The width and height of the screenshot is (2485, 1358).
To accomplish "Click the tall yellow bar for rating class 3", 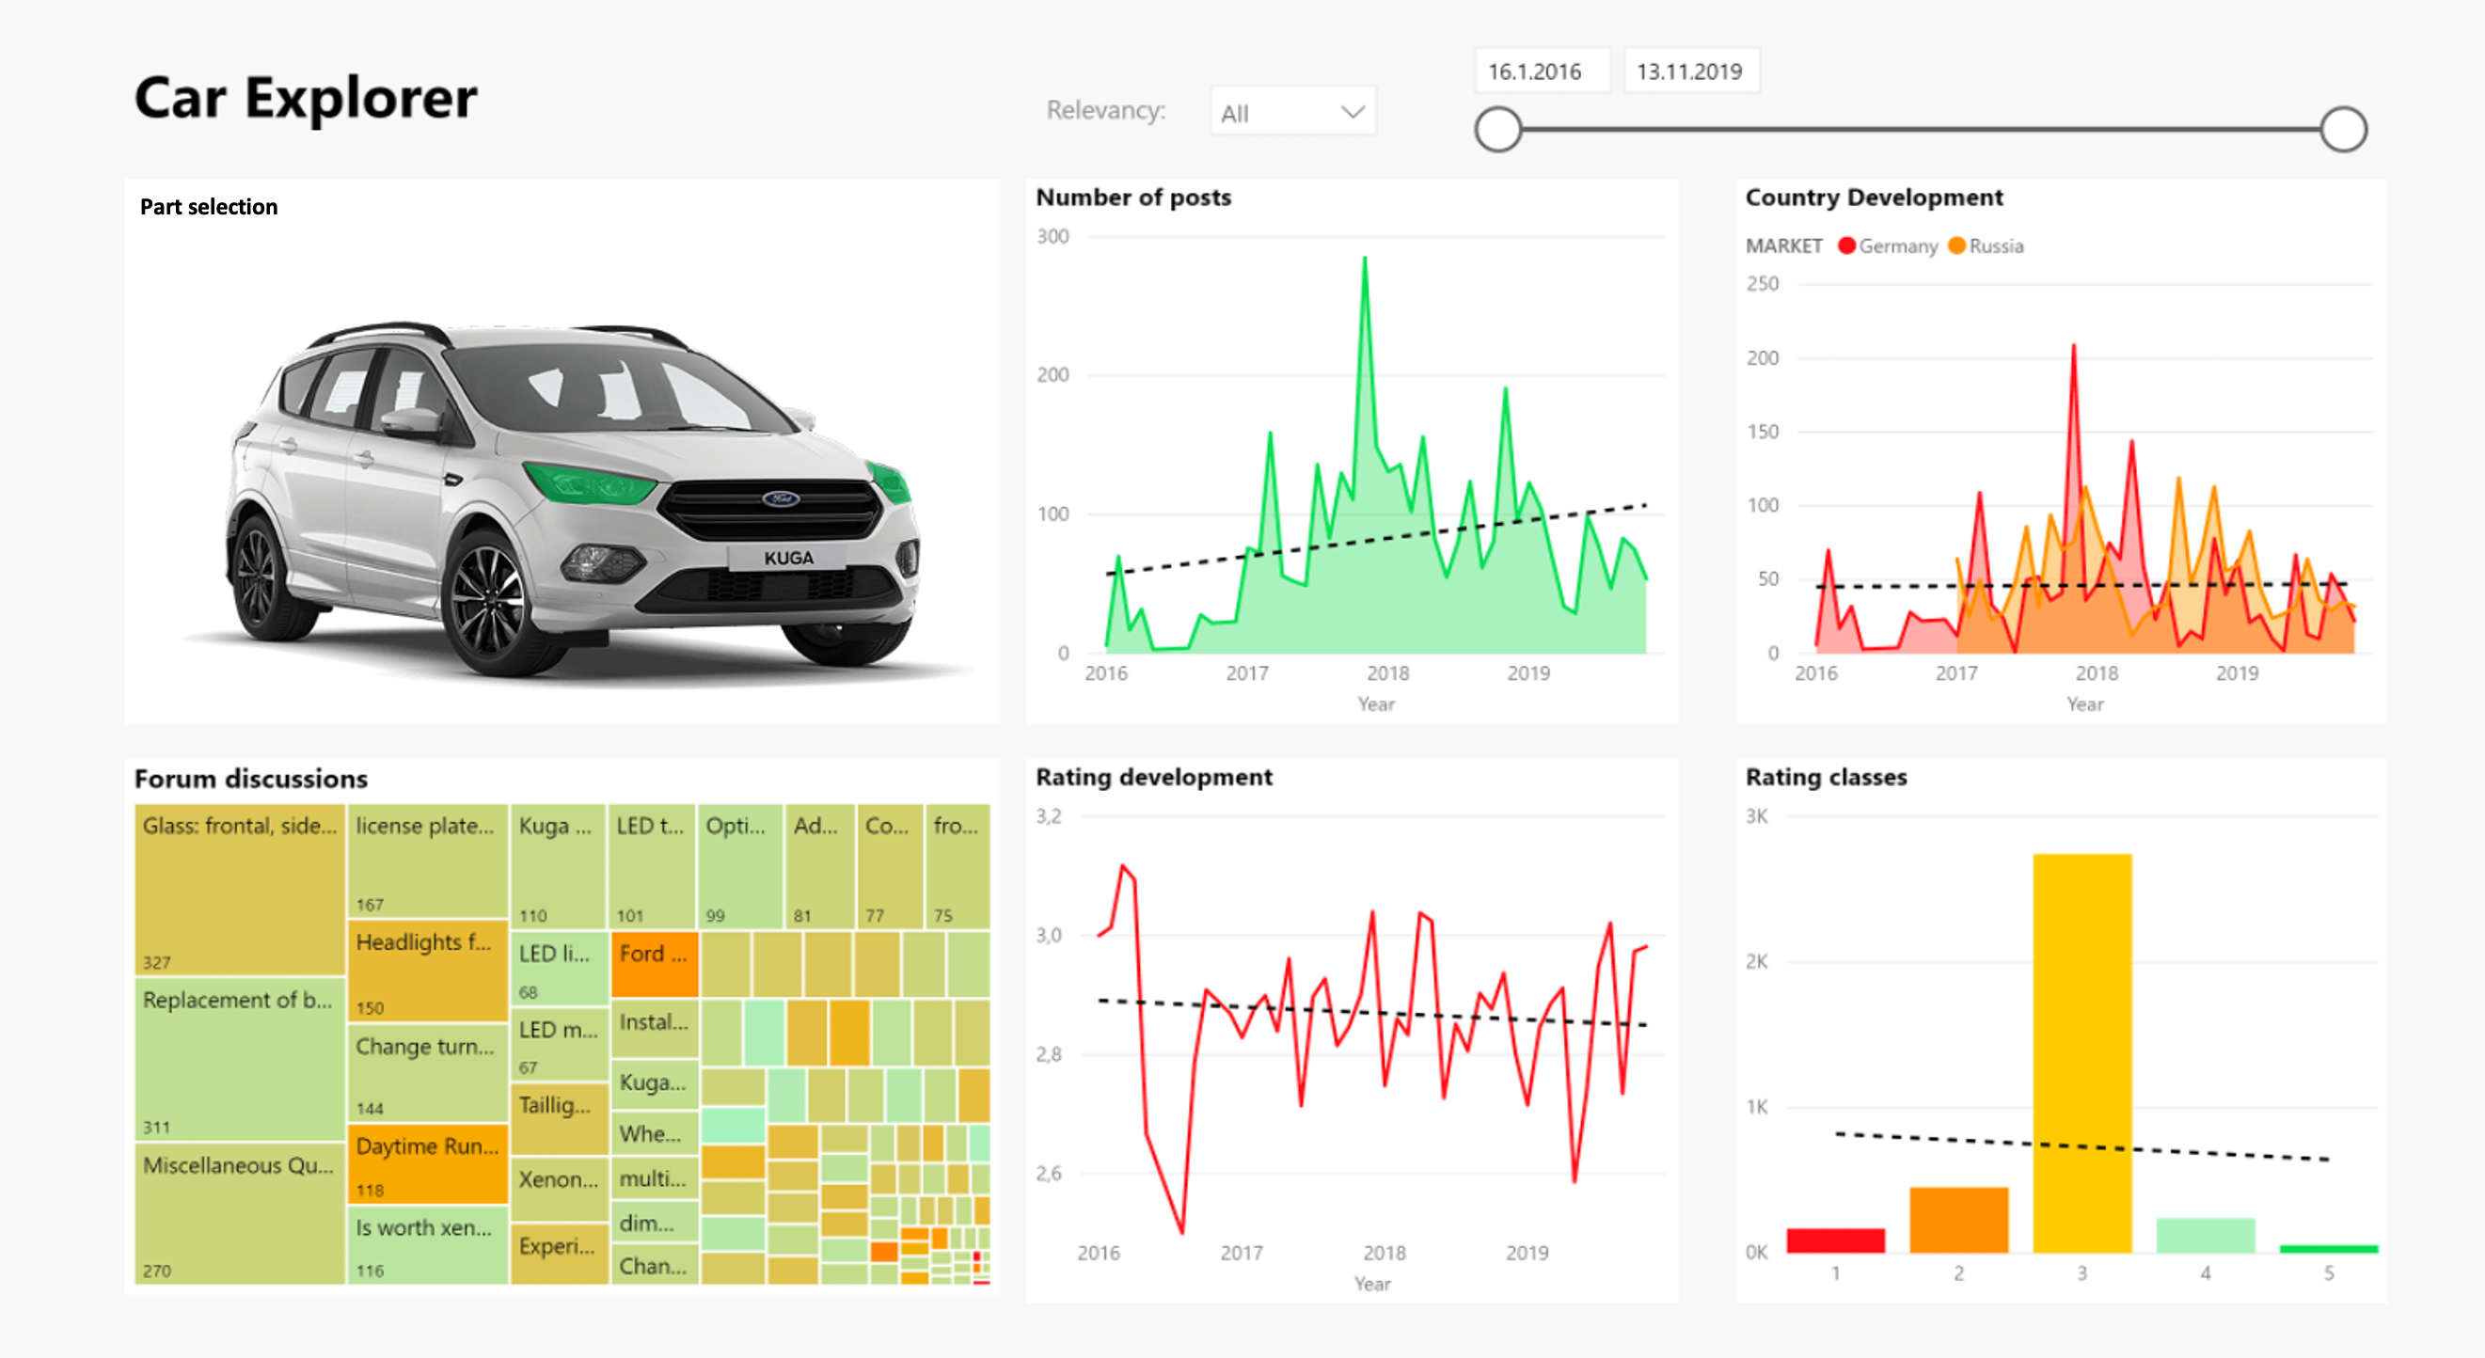I will tap(2082, 1053).
